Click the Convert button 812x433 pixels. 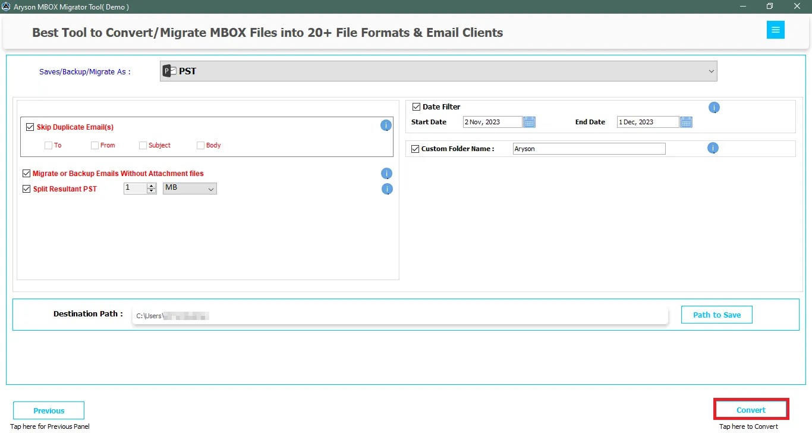(x=751, y=410)
